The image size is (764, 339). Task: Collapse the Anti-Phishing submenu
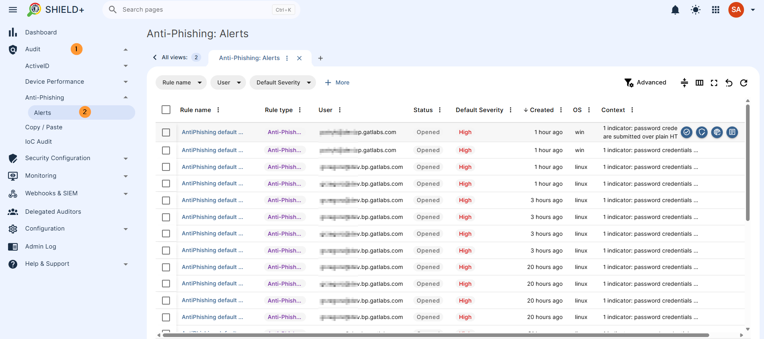click(x=126, y=98)
